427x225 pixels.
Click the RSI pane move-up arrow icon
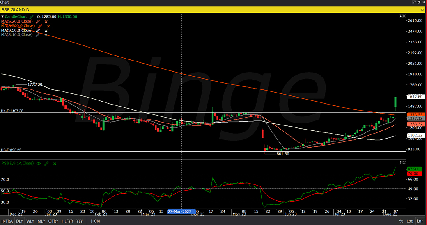click(401, 162)
